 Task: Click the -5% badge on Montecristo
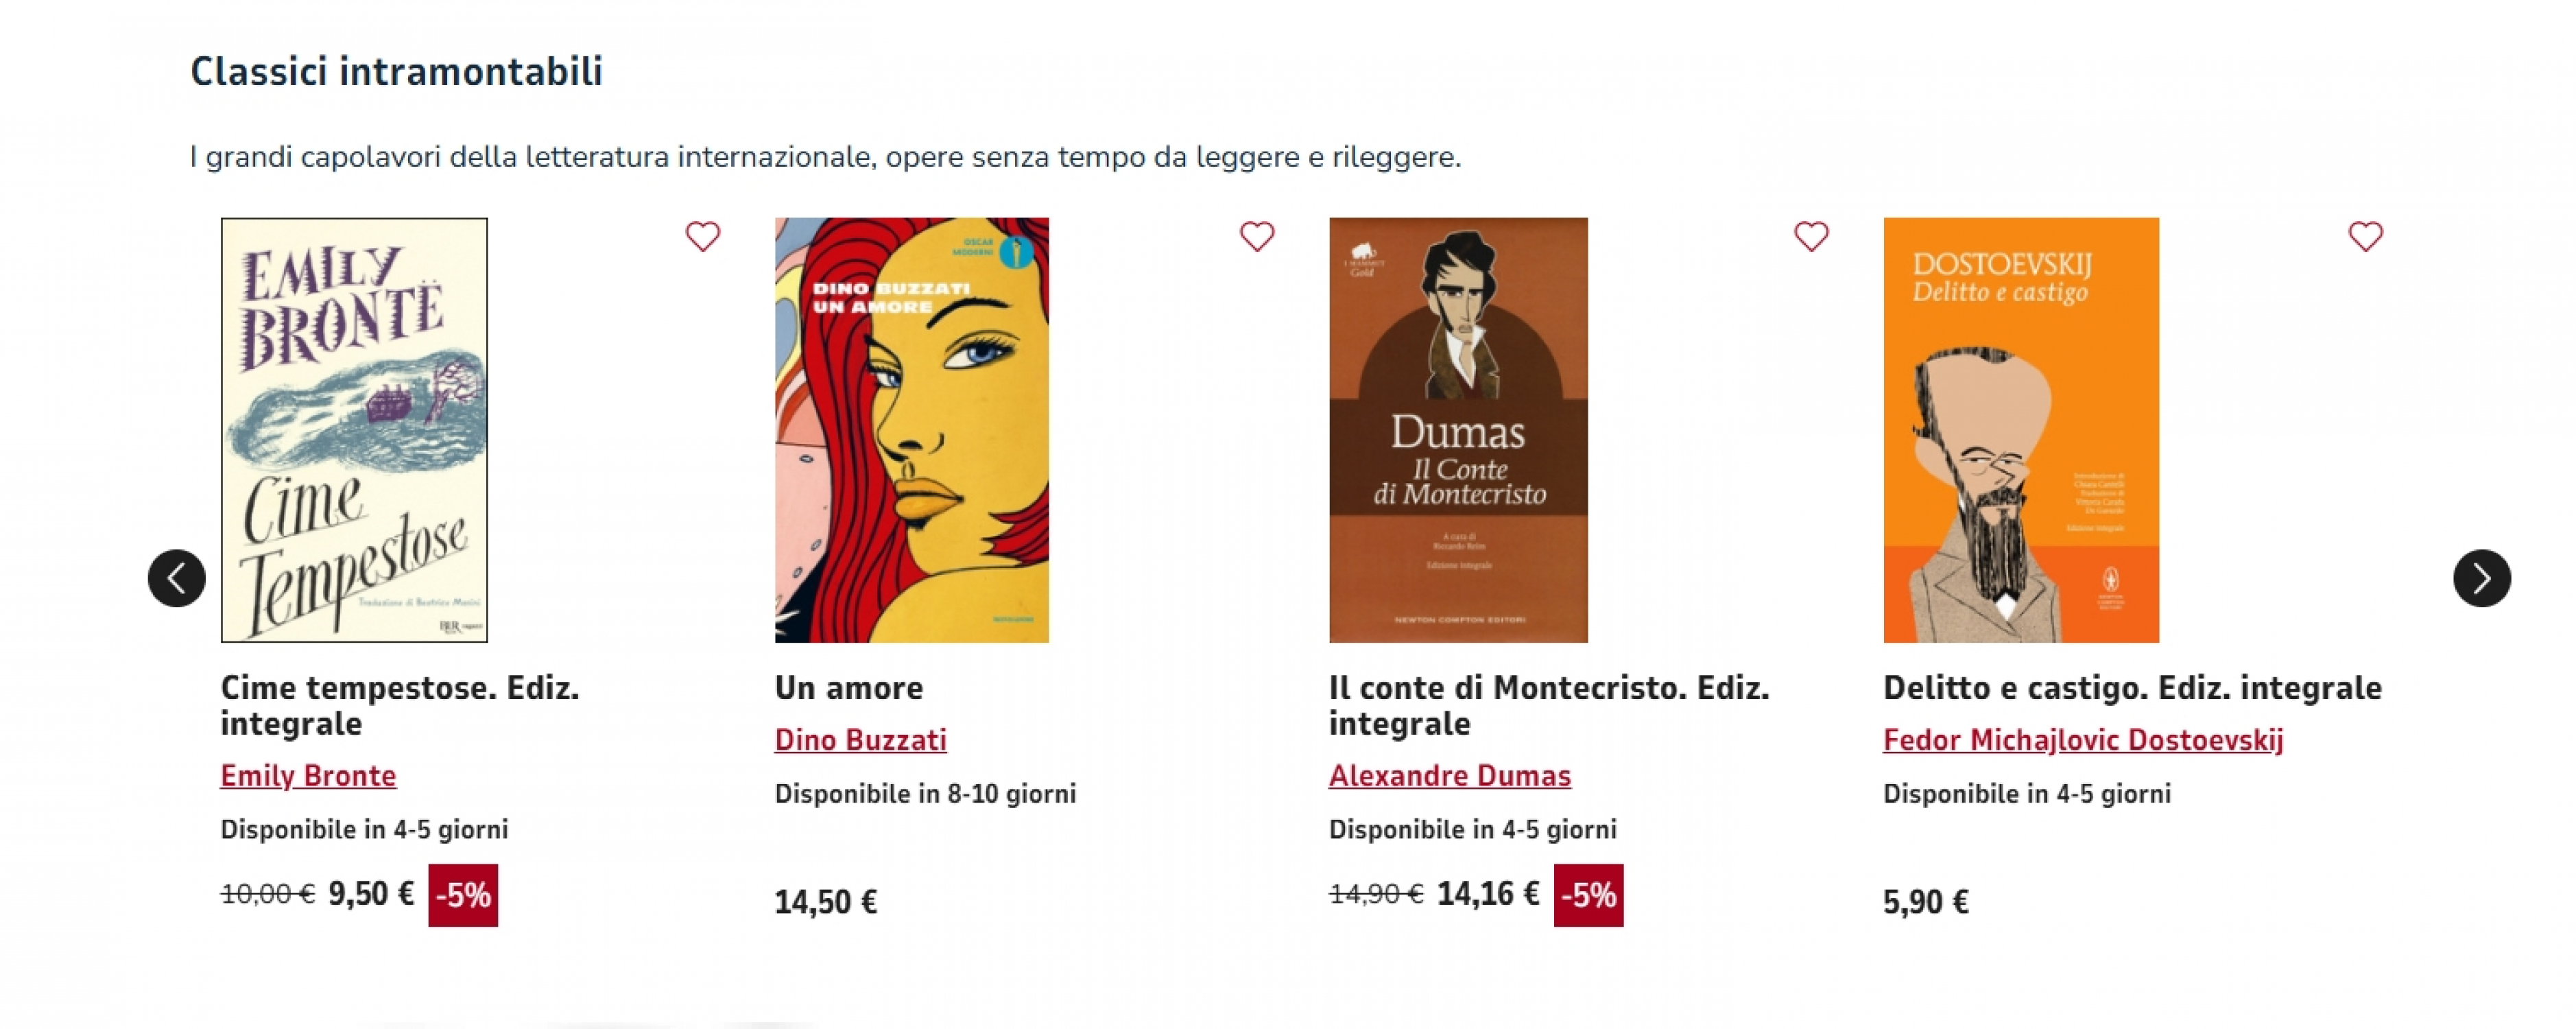1588,895
